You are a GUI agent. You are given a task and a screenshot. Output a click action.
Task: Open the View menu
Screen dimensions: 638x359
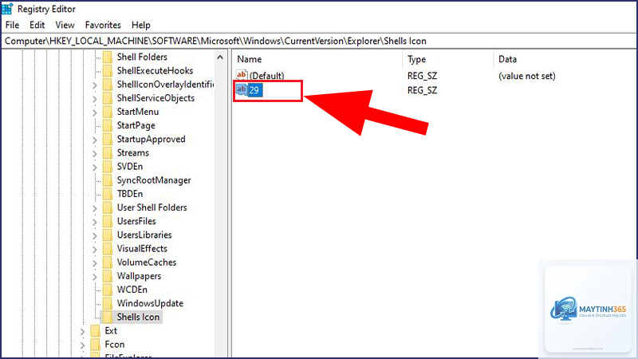click(65, 26)
